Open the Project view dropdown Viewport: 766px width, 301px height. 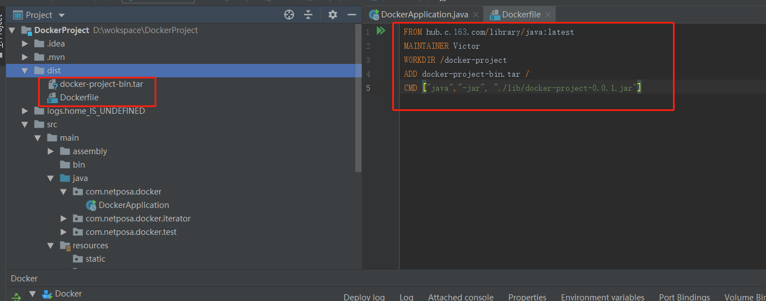click(x=62, y=15)
